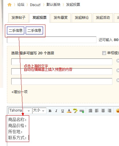Align text right in editor
This screenshot has height=146, width=119.
(x=109, y=110)
